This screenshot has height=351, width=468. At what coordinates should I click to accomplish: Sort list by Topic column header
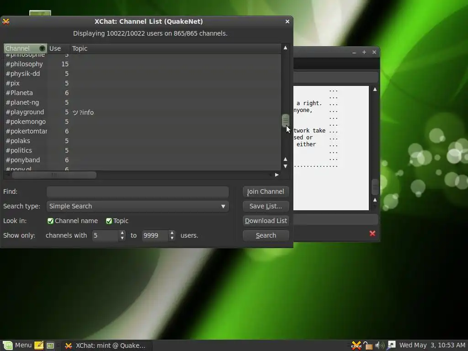[x=175, y=48]
